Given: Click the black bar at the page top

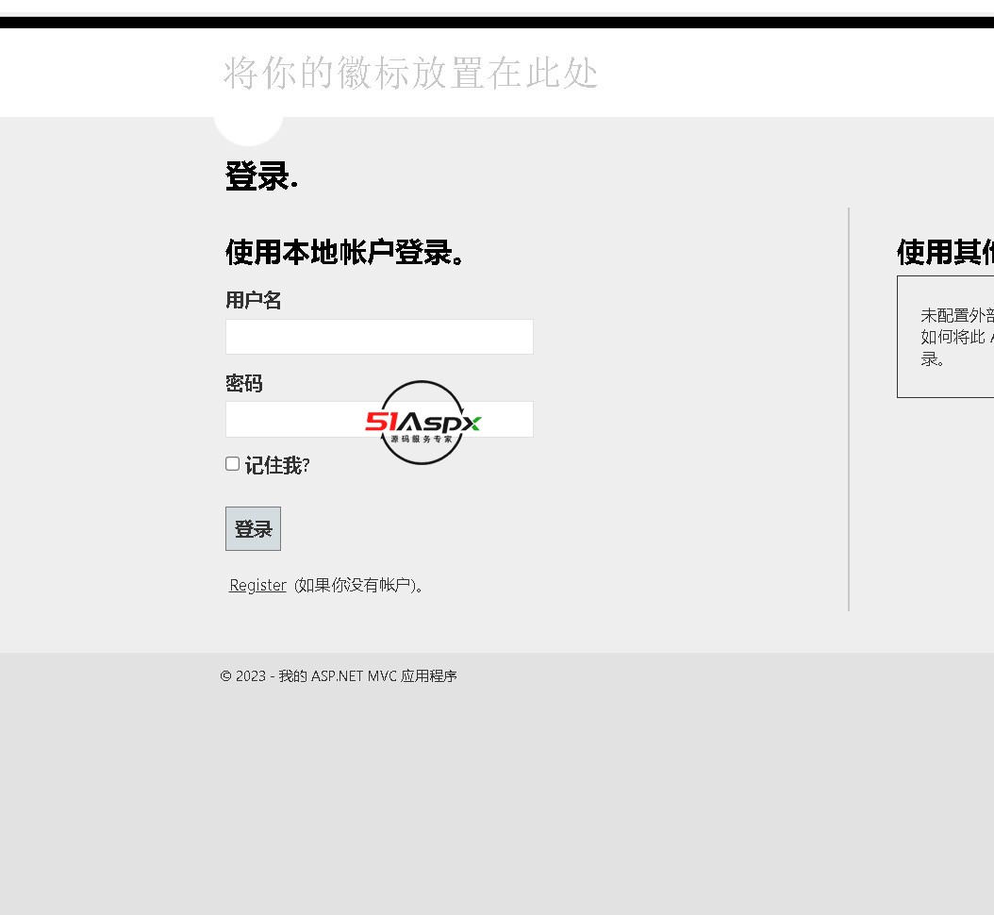Looking at the screenshot, I should click(497, 23).
